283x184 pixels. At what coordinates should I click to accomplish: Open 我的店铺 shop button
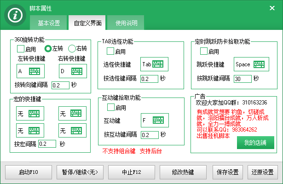255,143
